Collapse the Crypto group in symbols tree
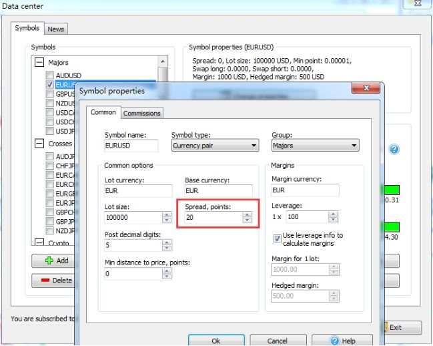This screenshot has width=433, height=346. pos(39,242)
